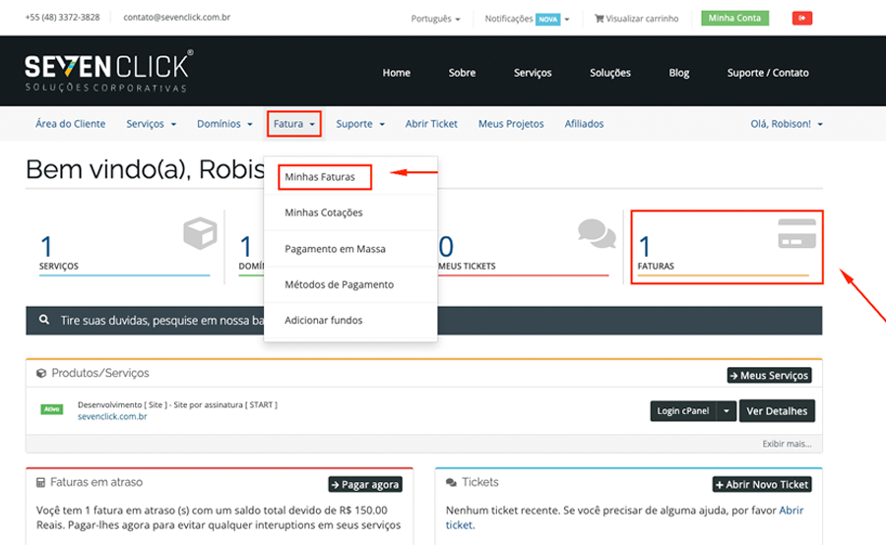
Task: Click the search magnifier icon
Action: point(44,321)
